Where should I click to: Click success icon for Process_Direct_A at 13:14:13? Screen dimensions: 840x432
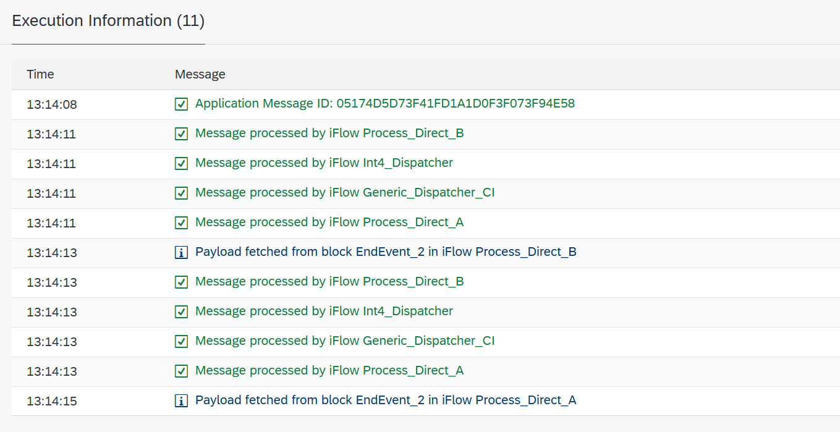pos(181,371)
